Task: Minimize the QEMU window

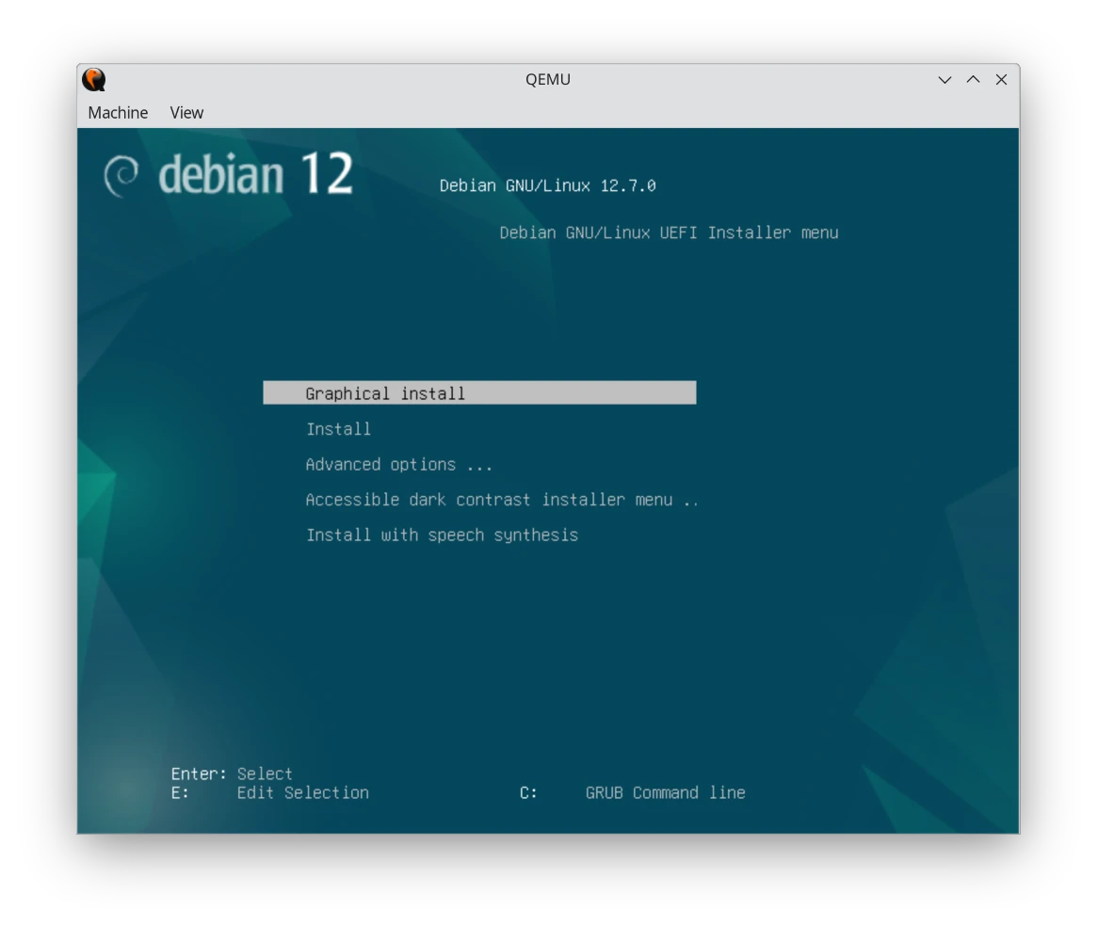Action: pos(945,80)
